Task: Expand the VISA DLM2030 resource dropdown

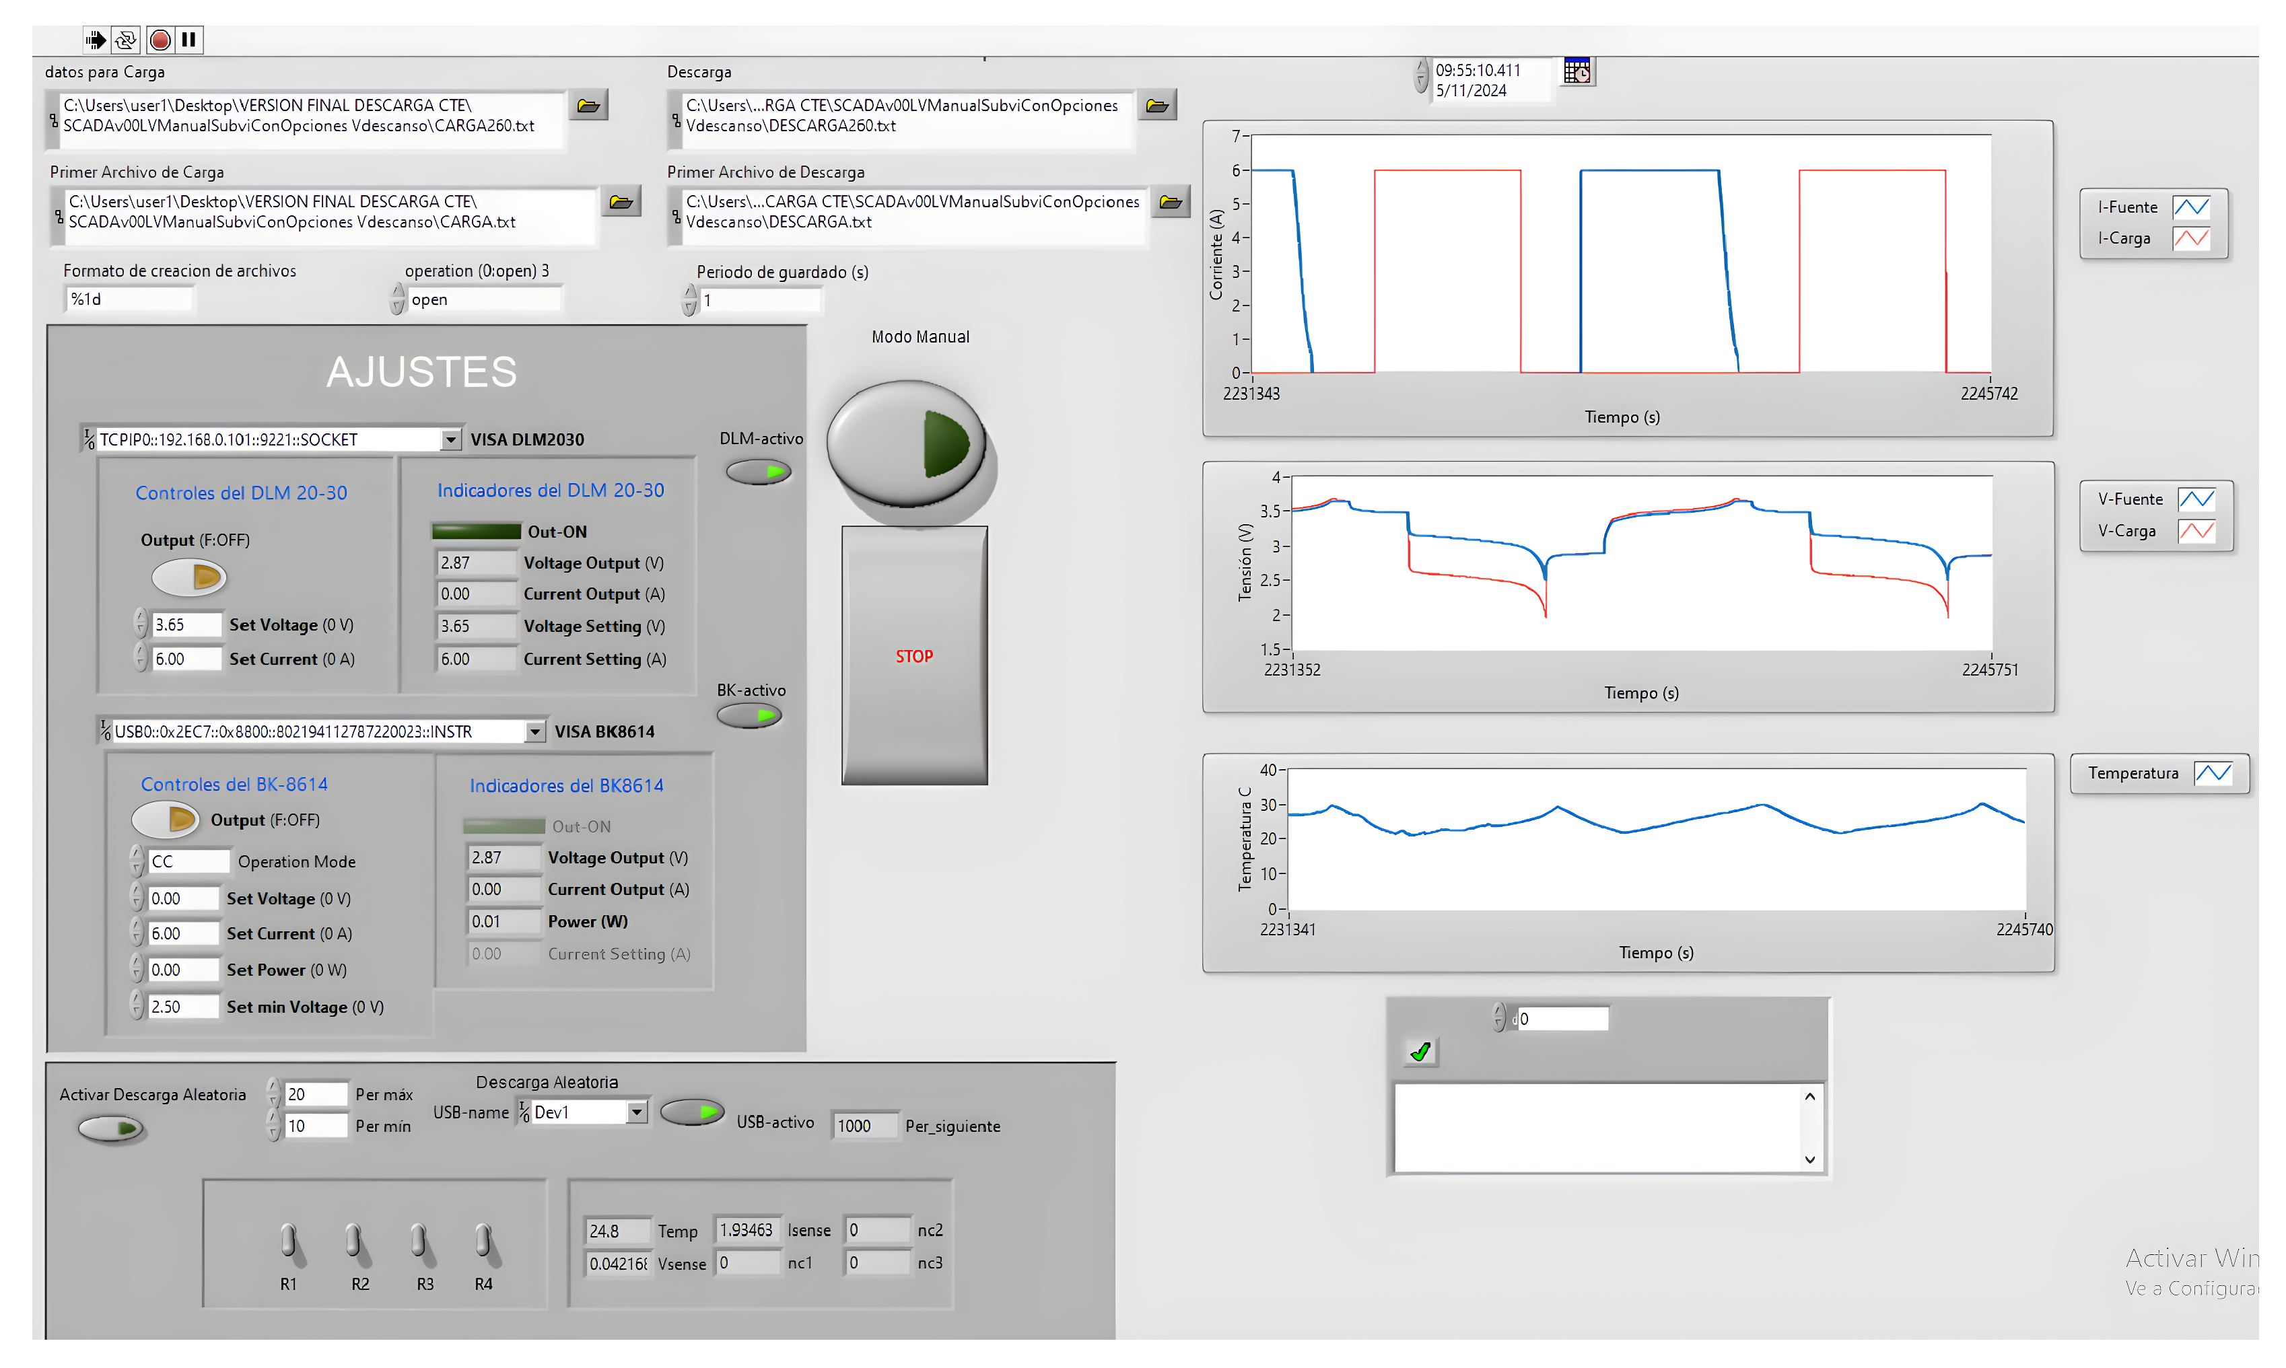Action: [450, 439]
